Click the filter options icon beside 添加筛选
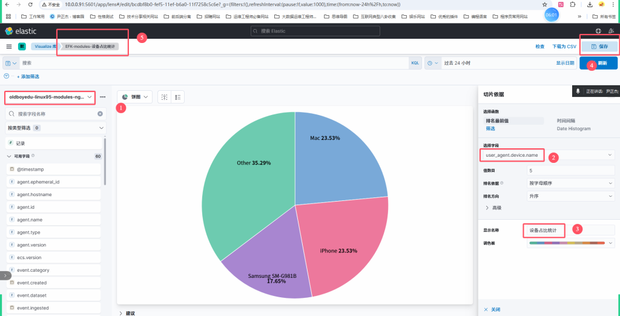Image resolution: width=620 pixels, height=316 pixels. coord(7,76)
